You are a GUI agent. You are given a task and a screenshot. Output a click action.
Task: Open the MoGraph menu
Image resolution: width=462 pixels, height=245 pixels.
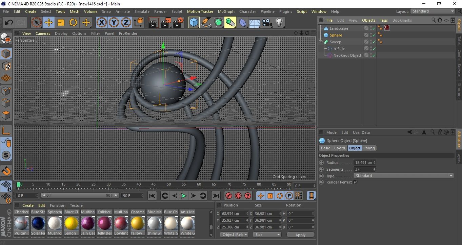tap(226, 11)
